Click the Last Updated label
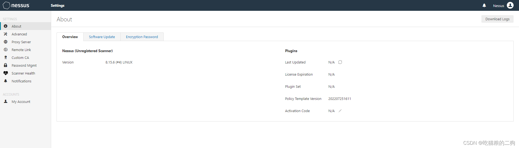 tap(295, 62)
